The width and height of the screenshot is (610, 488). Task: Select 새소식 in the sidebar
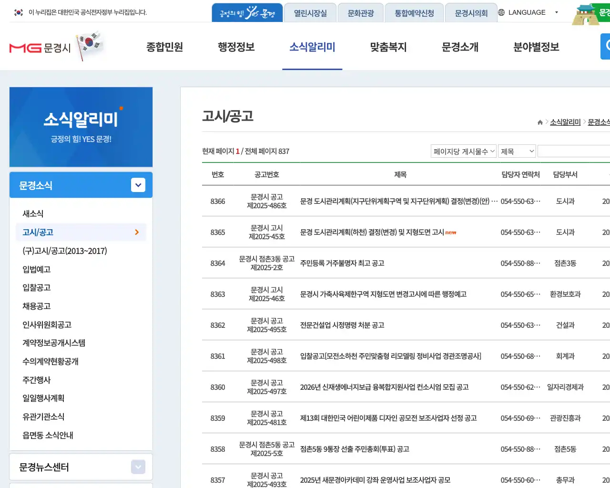tap(33, 213)
